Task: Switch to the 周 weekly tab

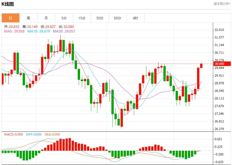Action: tap(28, 18)
